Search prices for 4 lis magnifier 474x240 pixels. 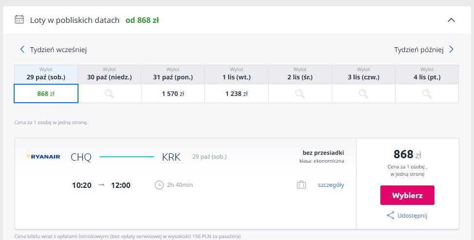pos(427,93)
